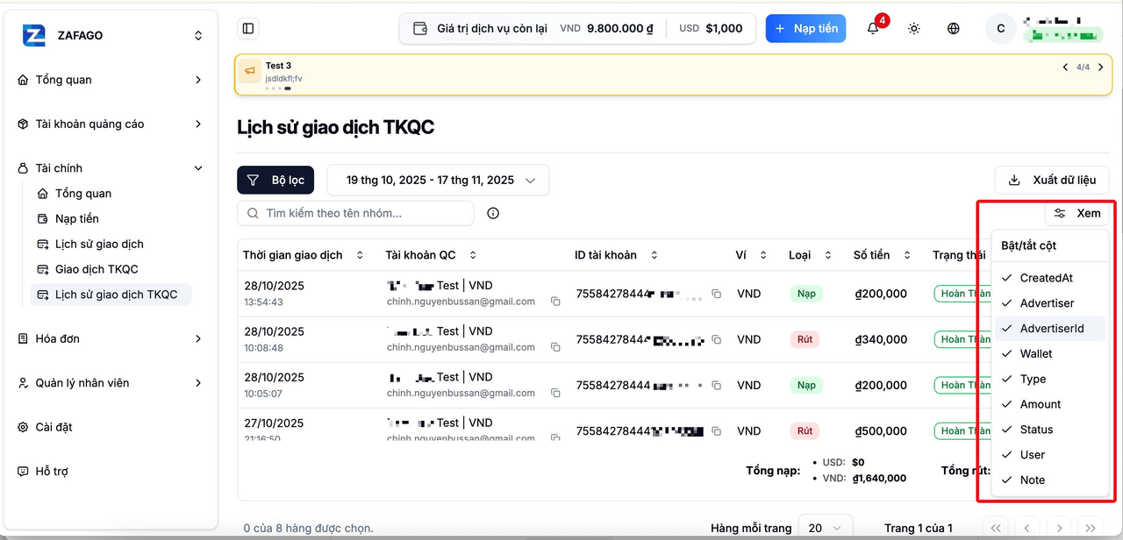Copy email in 10:08:48 row
The height and width of the screenshot is (540, 1123).
tap(555, 347)
